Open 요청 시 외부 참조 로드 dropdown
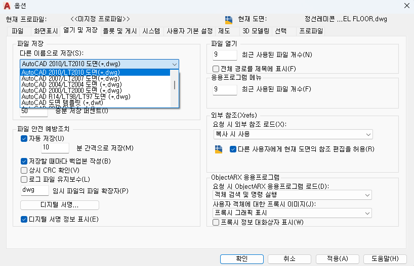414x266 pixels. [x=293, y=134]
